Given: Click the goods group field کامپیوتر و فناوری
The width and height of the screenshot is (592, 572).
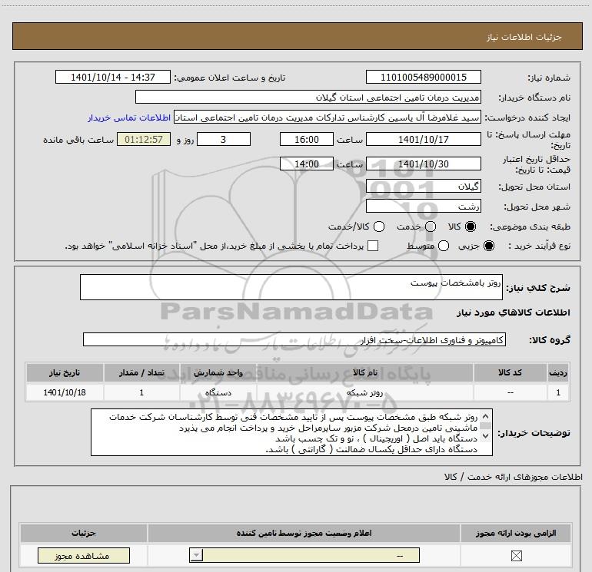Looking at the screenshot, I should point(294,339).
